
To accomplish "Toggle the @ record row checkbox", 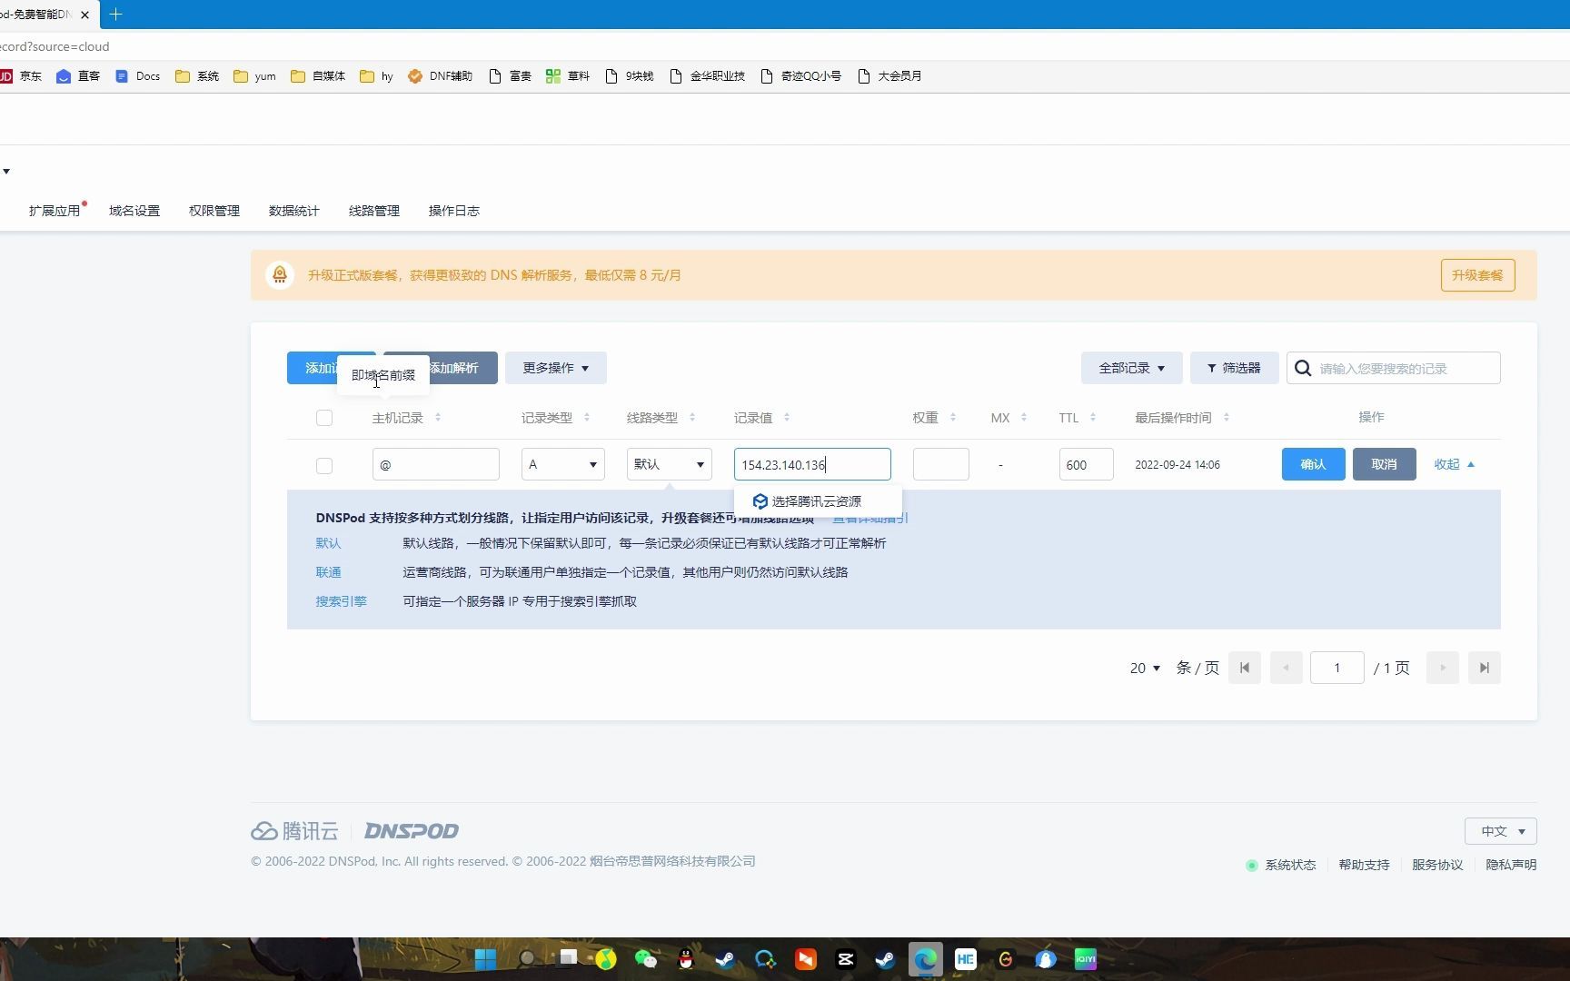I will coord(324,466).
